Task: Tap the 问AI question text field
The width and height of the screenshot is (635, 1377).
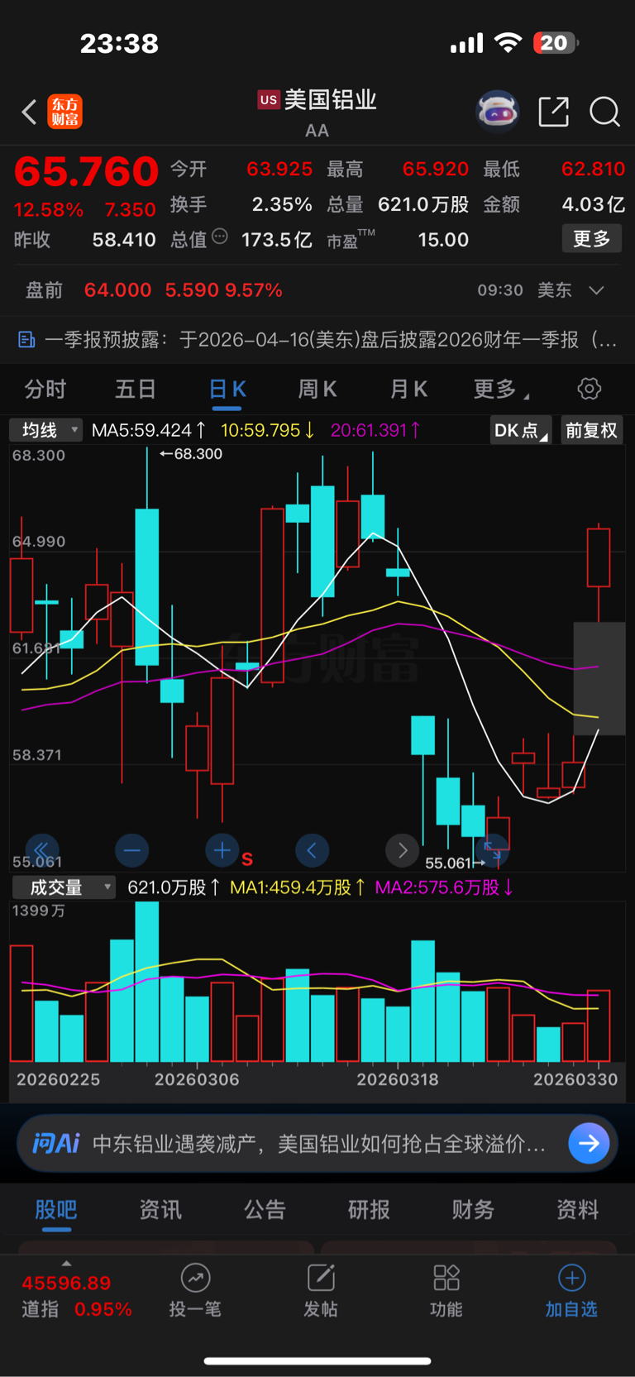Action: (x=318, y=1144)
